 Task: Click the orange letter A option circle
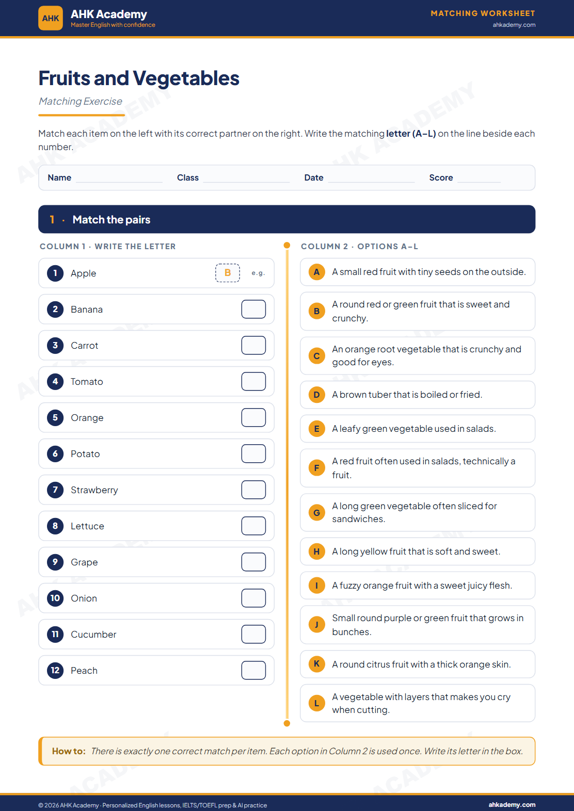pyautogui.click(x=316, y=272)
